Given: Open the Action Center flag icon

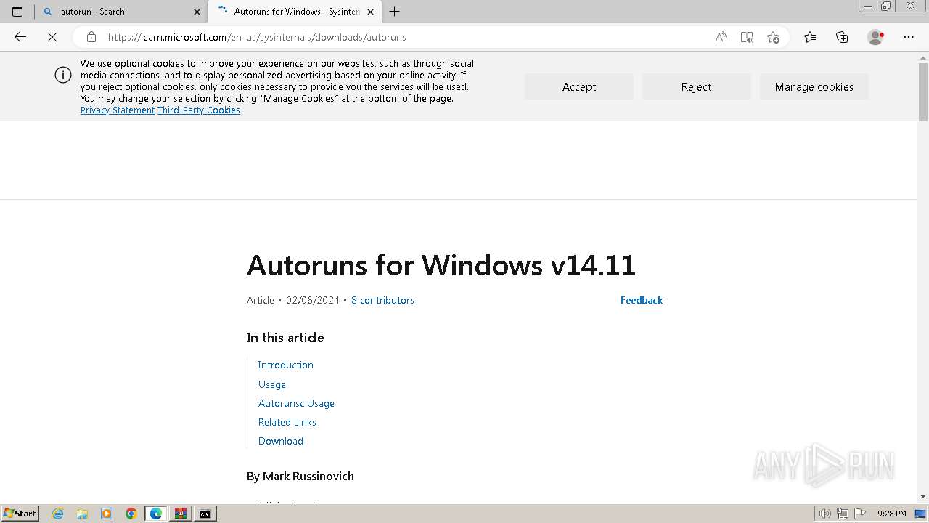Looking at the screenshot, I should (861, 514).
